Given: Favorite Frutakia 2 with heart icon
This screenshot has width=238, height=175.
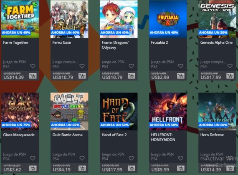Looking at the screenshot, I should [x=181, y=66].
